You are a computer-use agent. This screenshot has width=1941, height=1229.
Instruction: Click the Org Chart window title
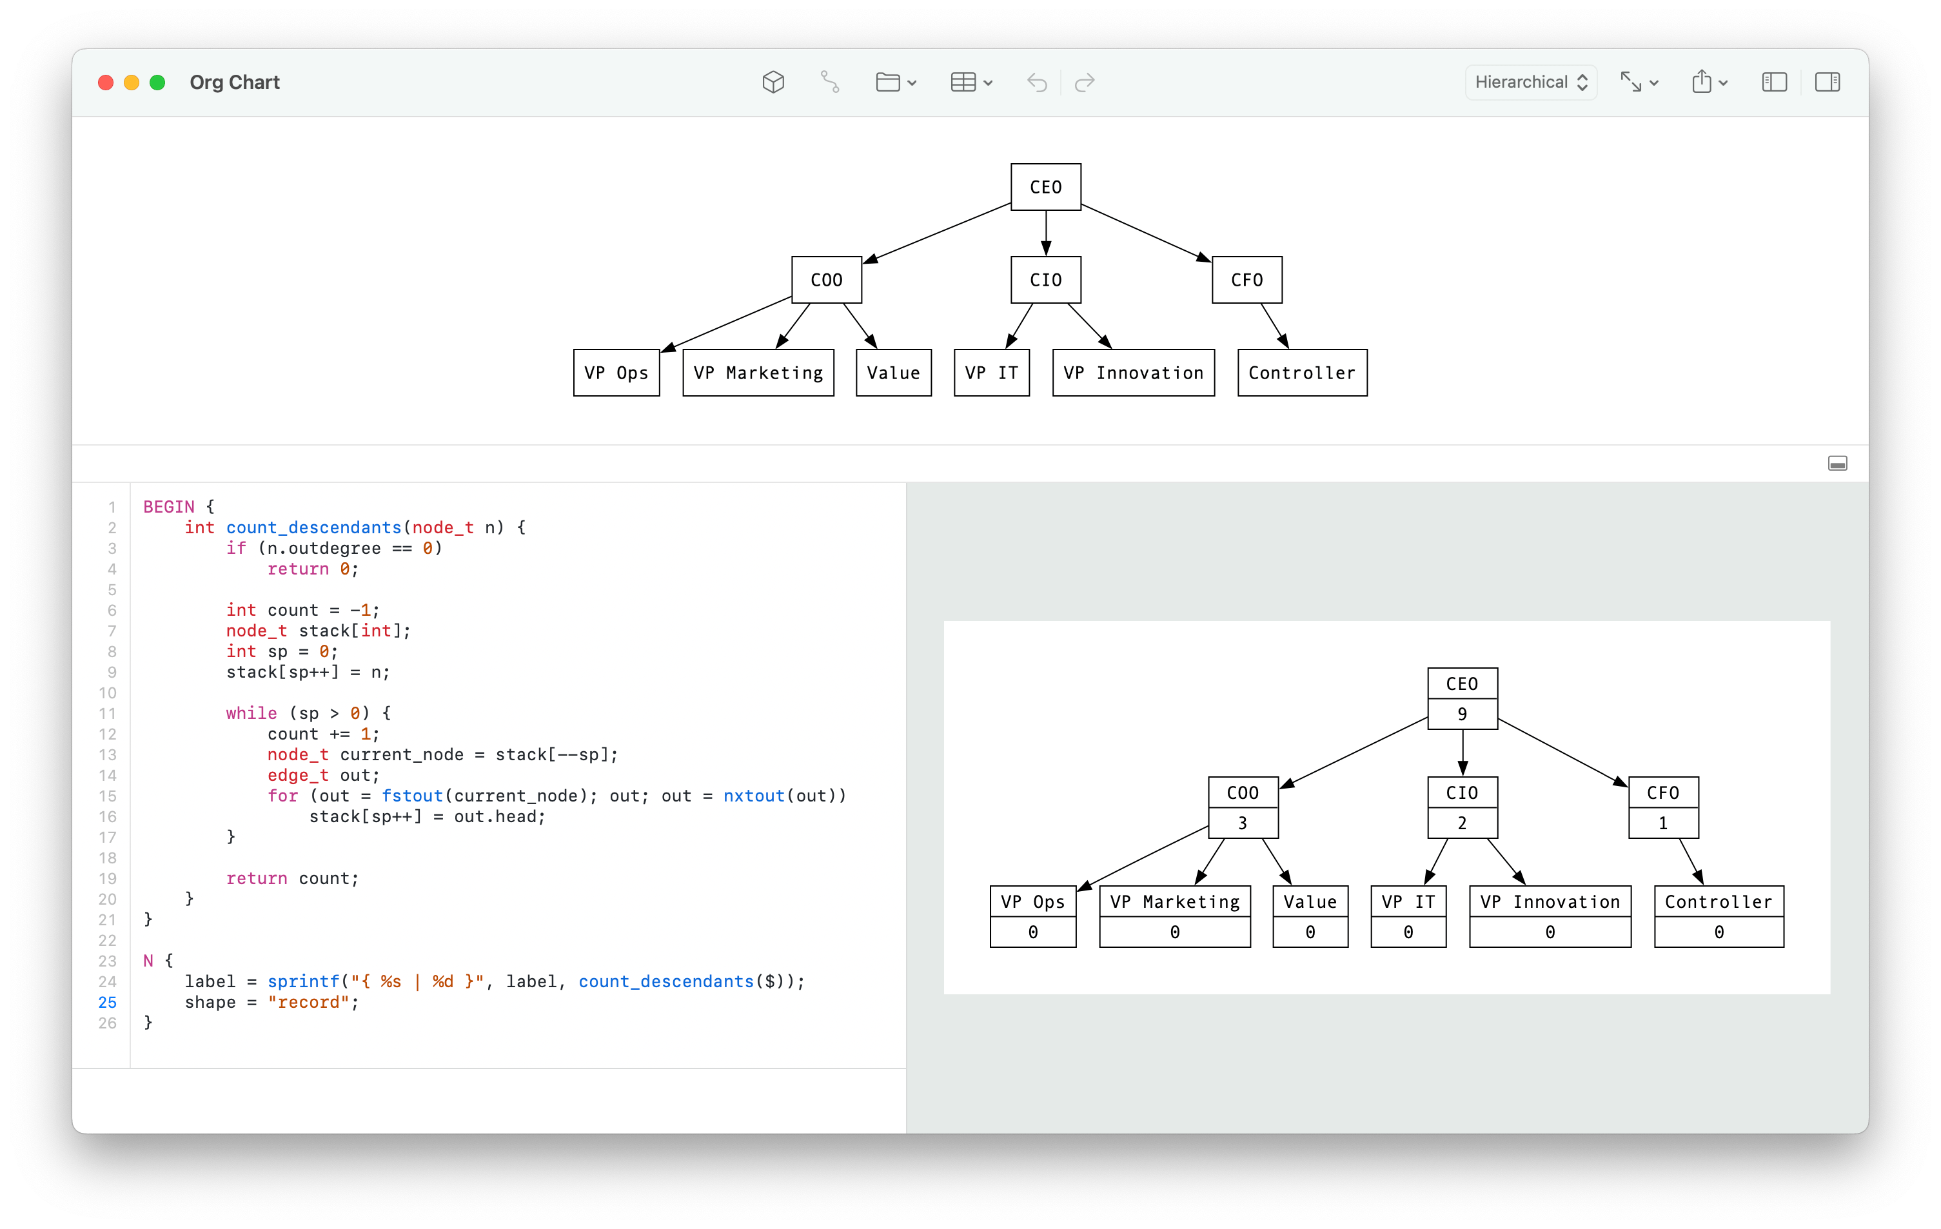pos(235,82)
